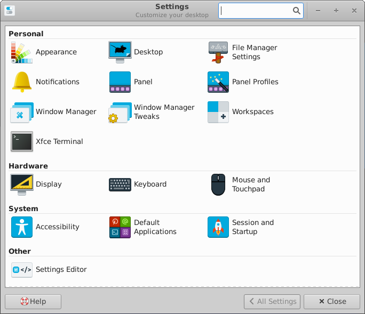This screenshot has height=314, width=365.
Task: Click the Window Manager Tweaks label
Action: 164,112
